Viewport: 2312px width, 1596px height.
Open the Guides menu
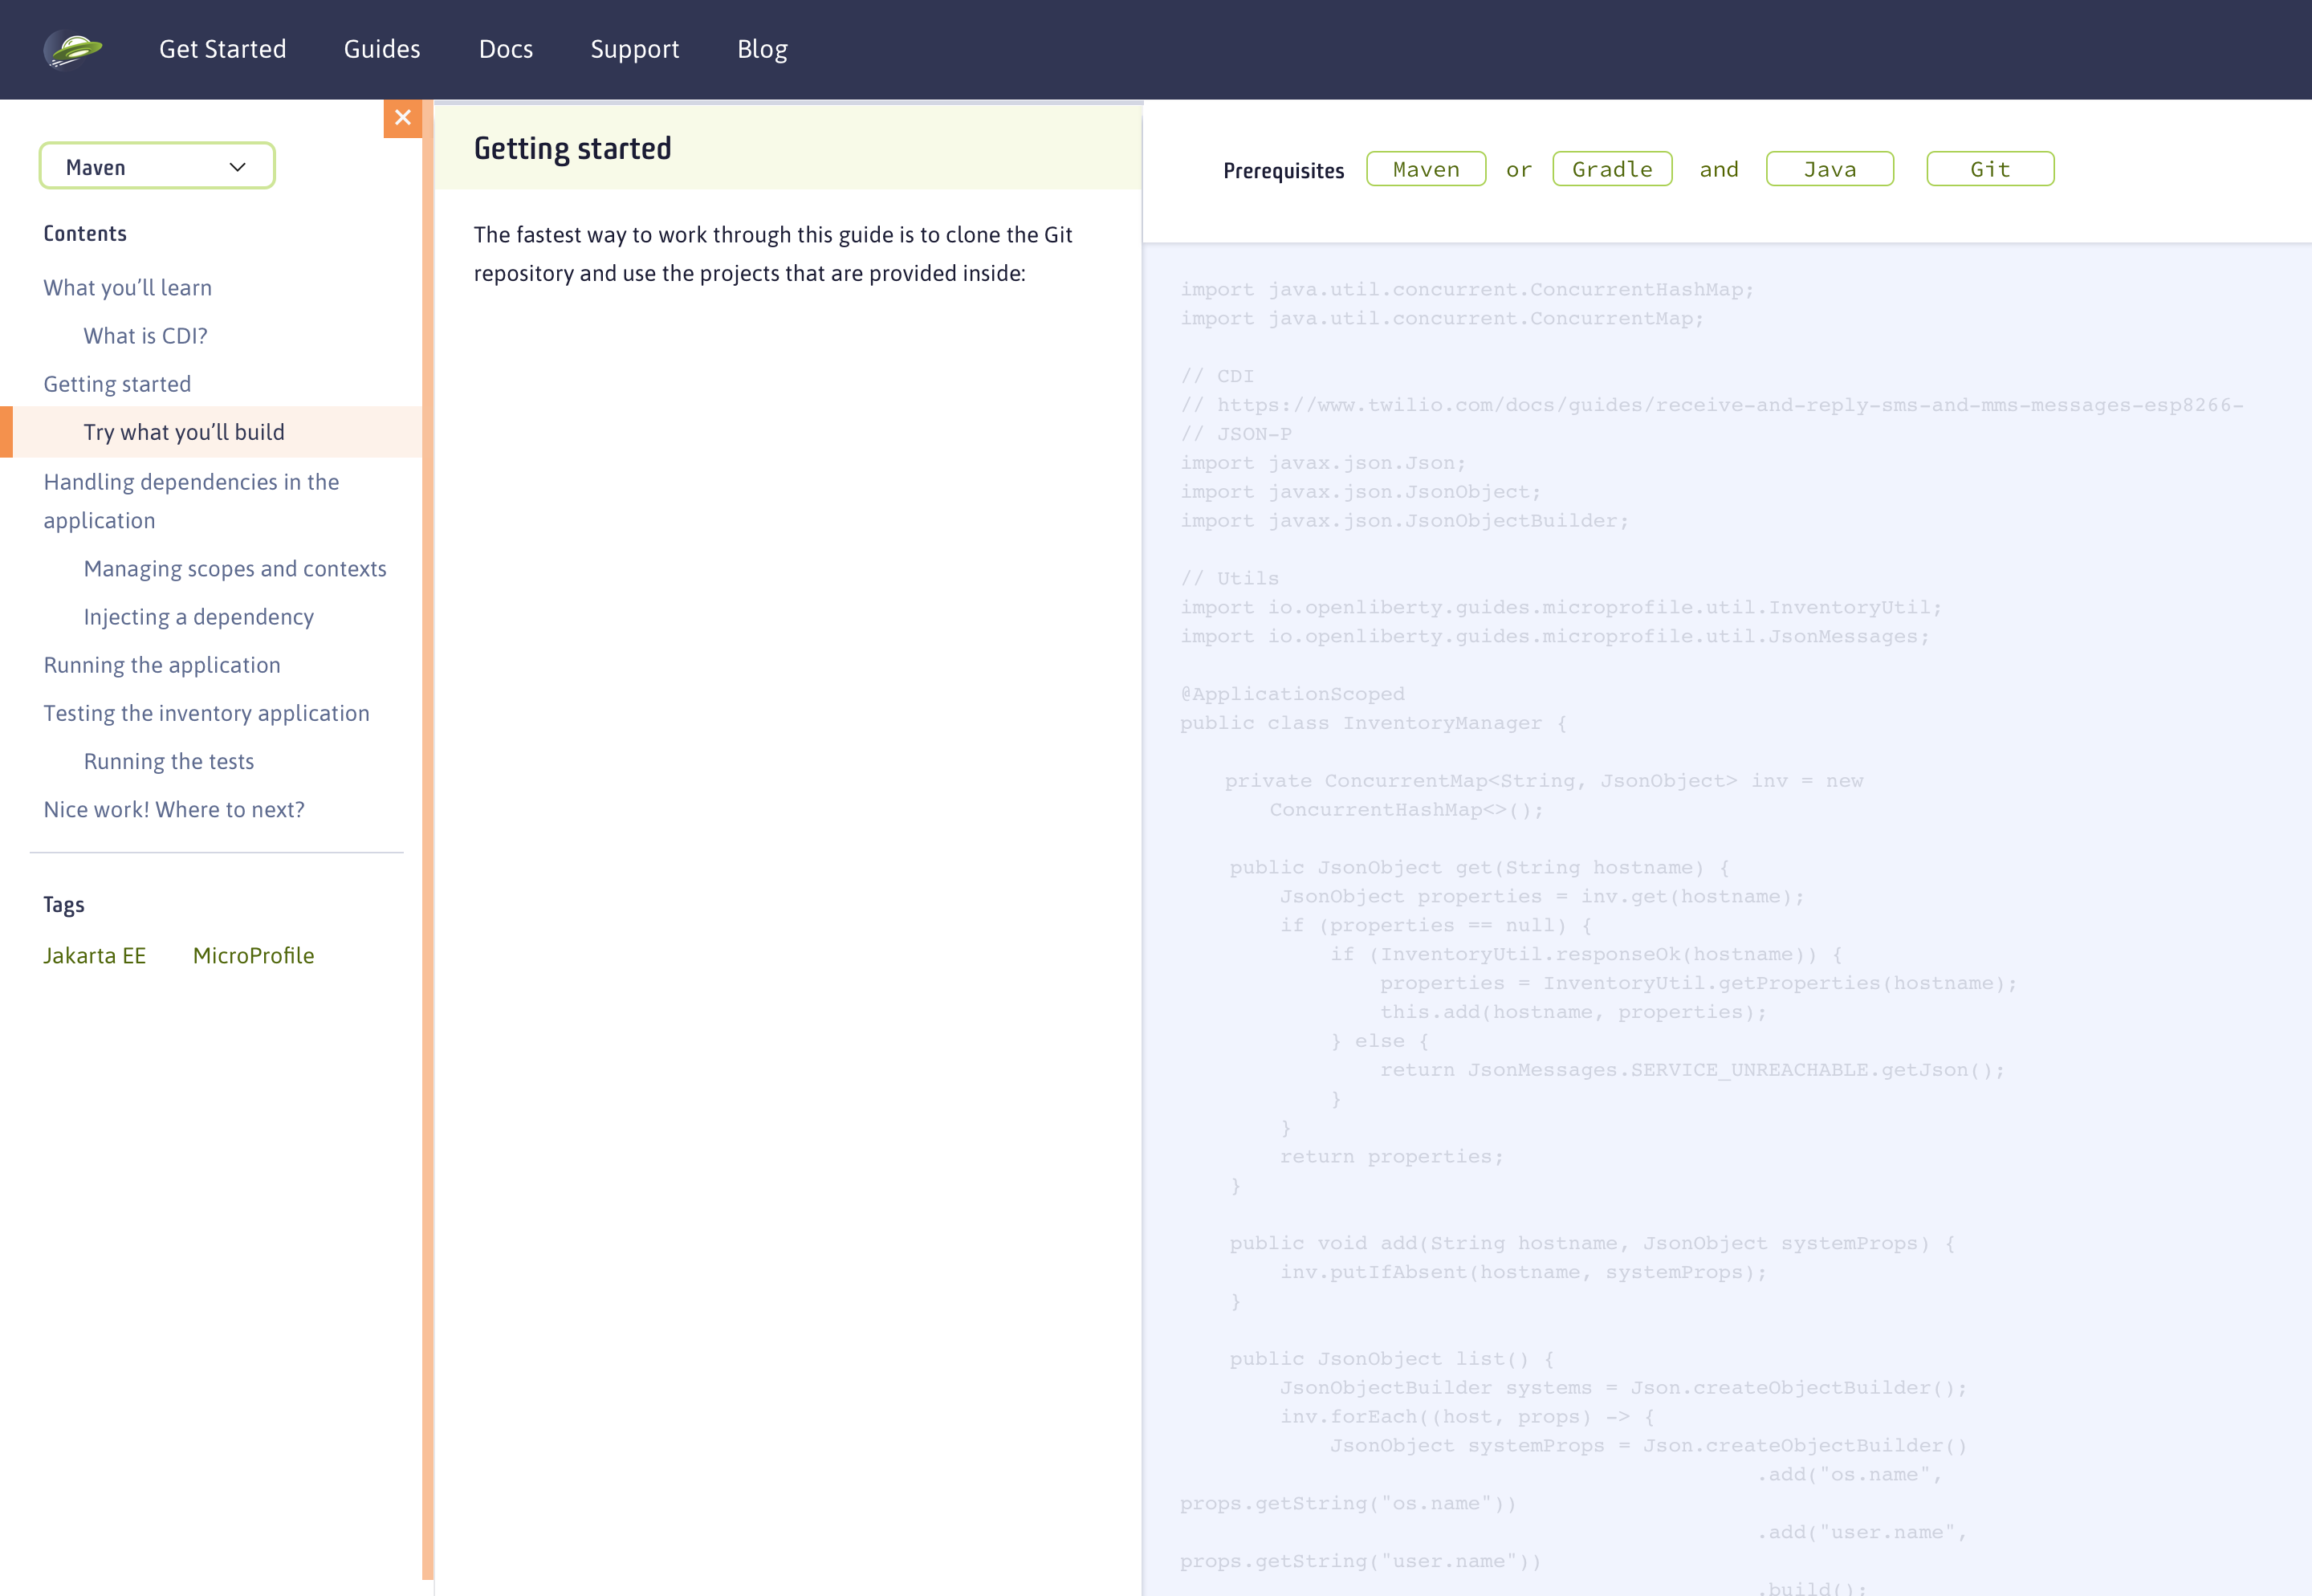point(381,49)
